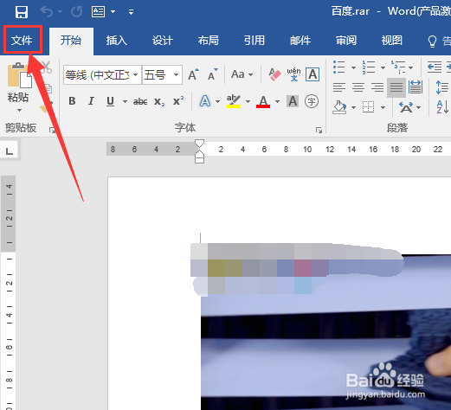The height and width of the screenshot is (410, 451).
Task: Click the Undo arrow icon
Action: 47,12
